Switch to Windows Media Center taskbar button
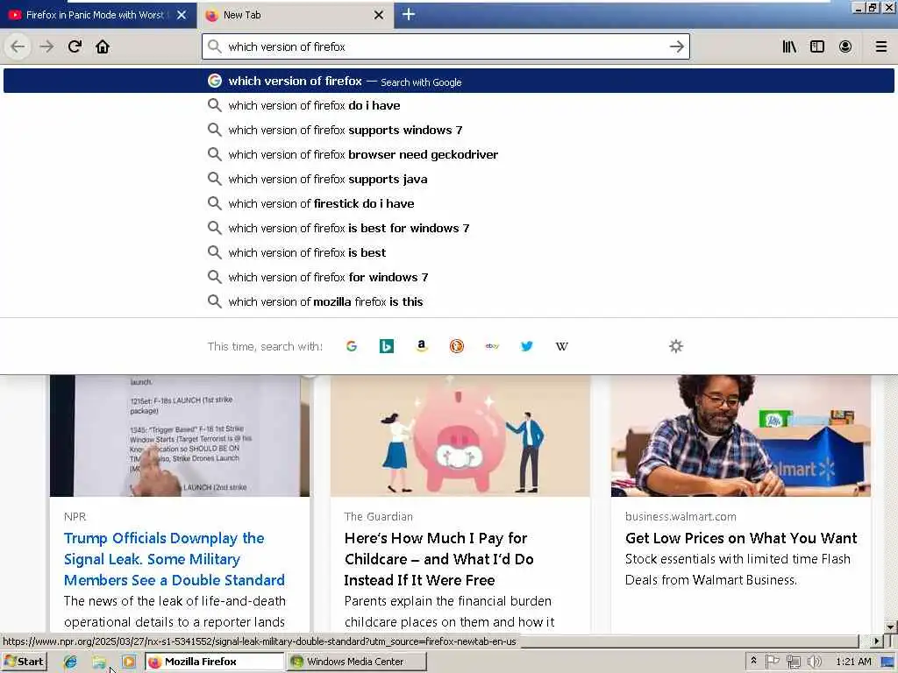 click(x=356, y=662)
